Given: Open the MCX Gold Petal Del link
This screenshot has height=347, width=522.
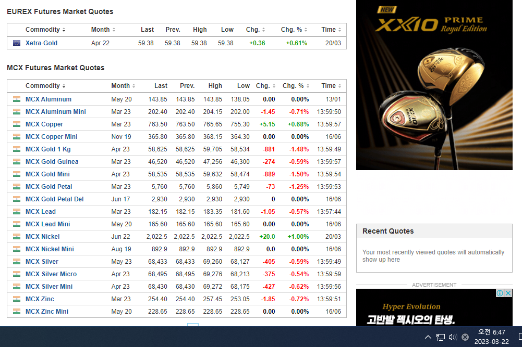Looking at the screenshot, I should pyautogui.click(x=55, y=199).
